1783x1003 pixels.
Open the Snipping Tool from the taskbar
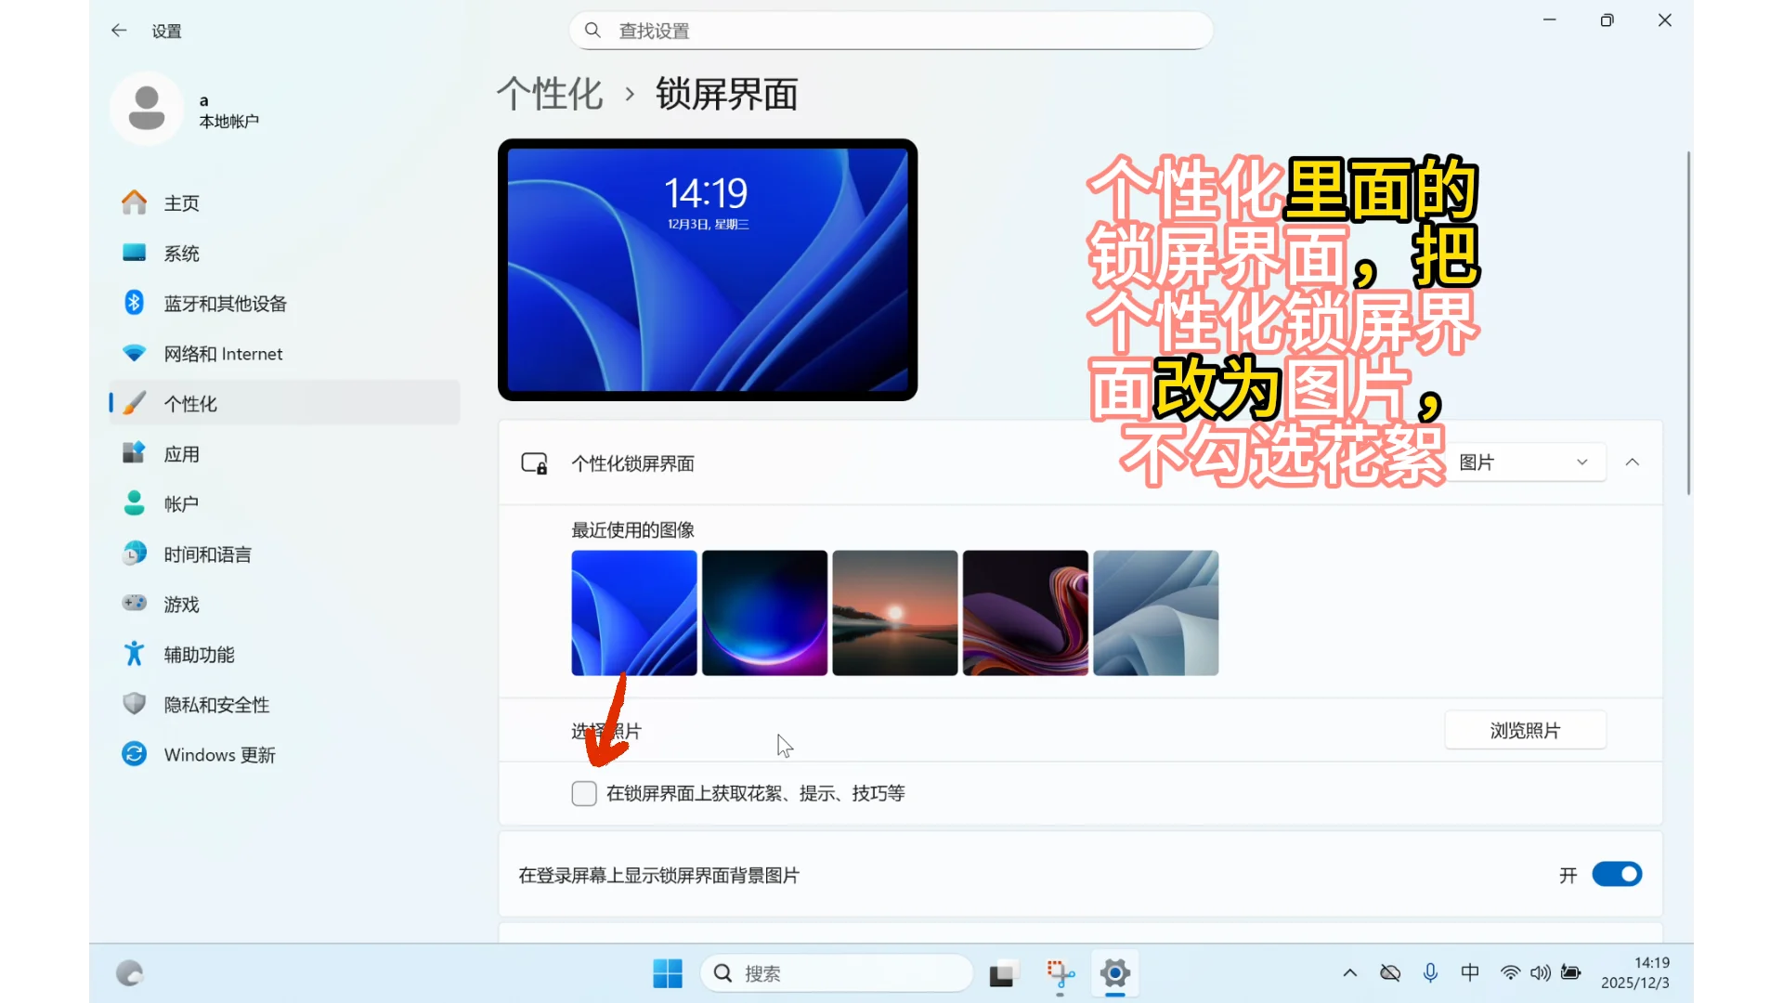[1059, 973]
